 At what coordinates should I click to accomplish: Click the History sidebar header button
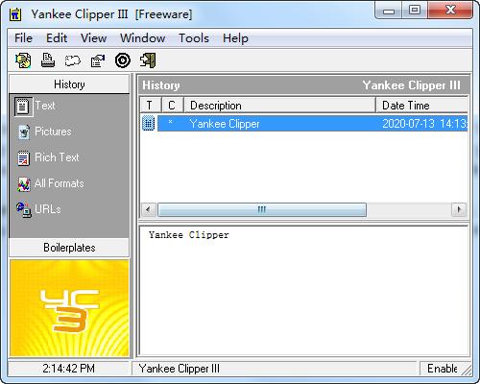coord(69,84)
